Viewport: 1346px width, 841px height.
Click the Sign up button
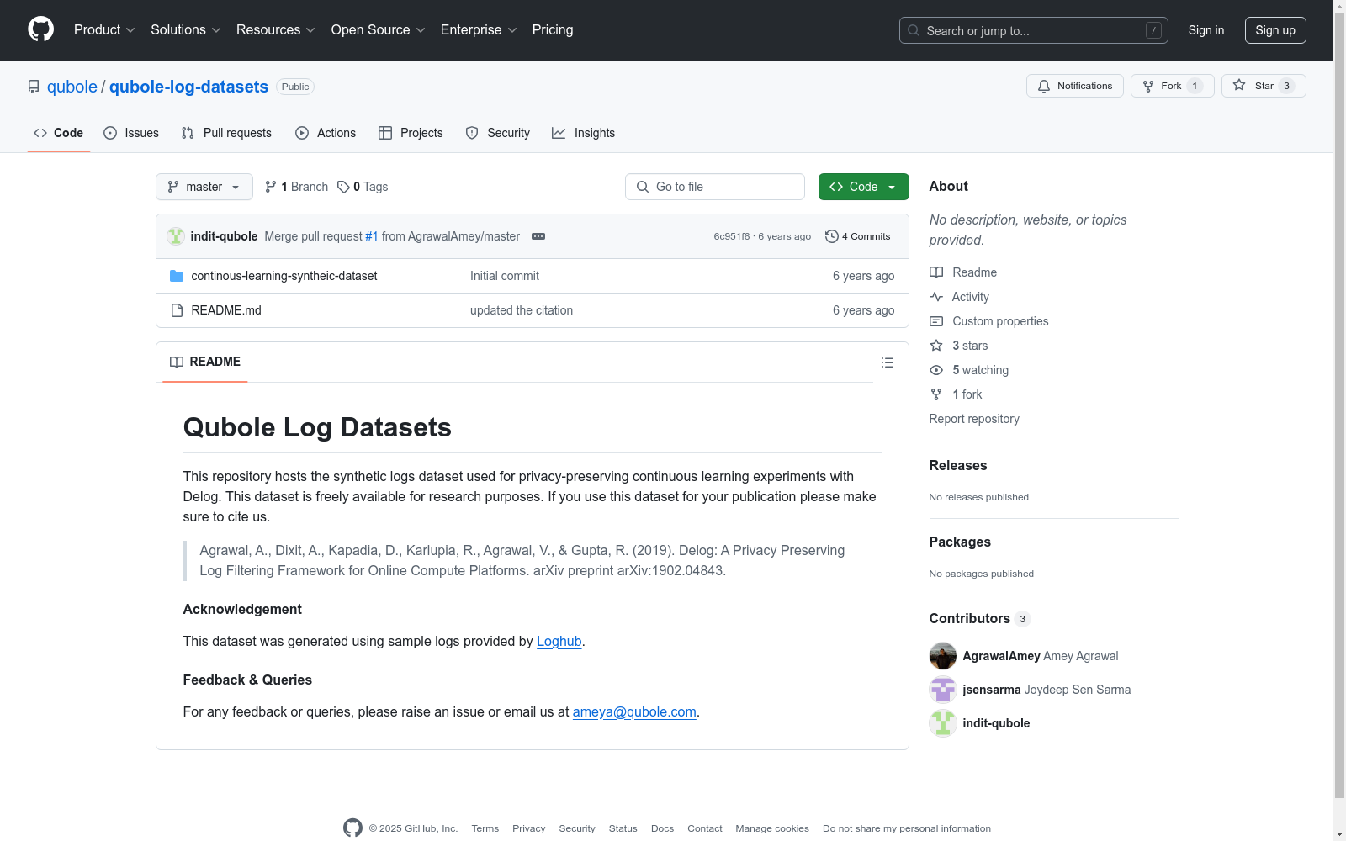pos(1275,30)
